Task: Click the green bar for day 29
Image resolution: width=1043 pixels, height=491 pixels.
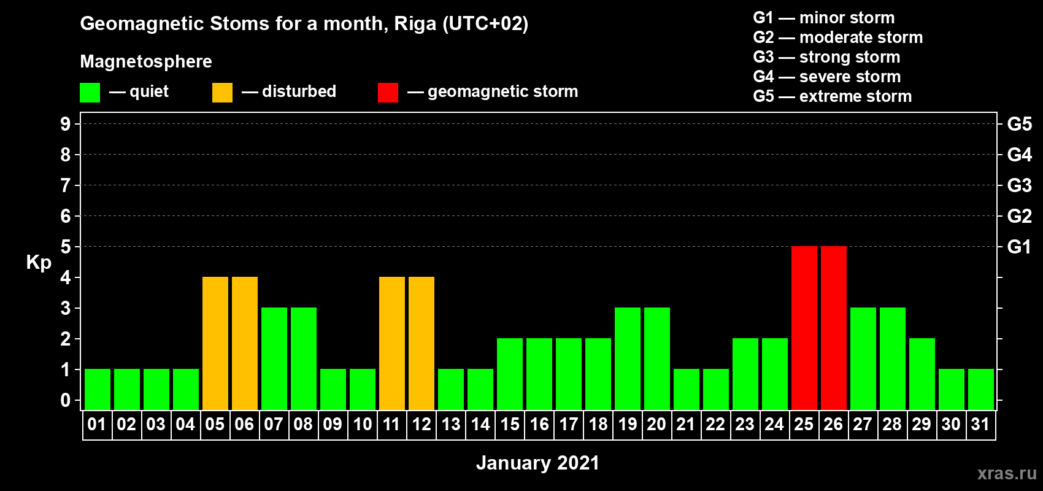Action: 922,374
